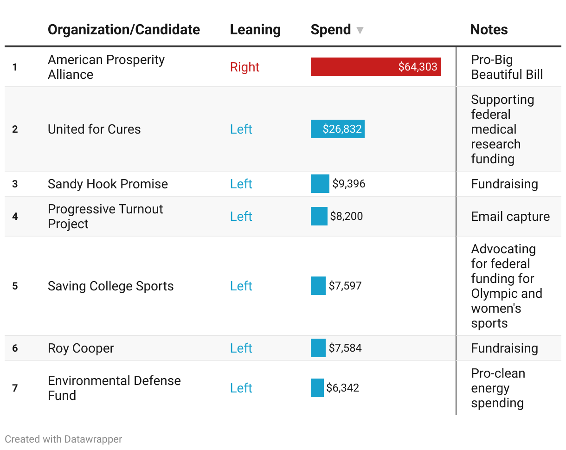The width and height of the screenshot is (566, 450).
Task: Click the Roy Cooper candidate name
Action: click(81, 348)
